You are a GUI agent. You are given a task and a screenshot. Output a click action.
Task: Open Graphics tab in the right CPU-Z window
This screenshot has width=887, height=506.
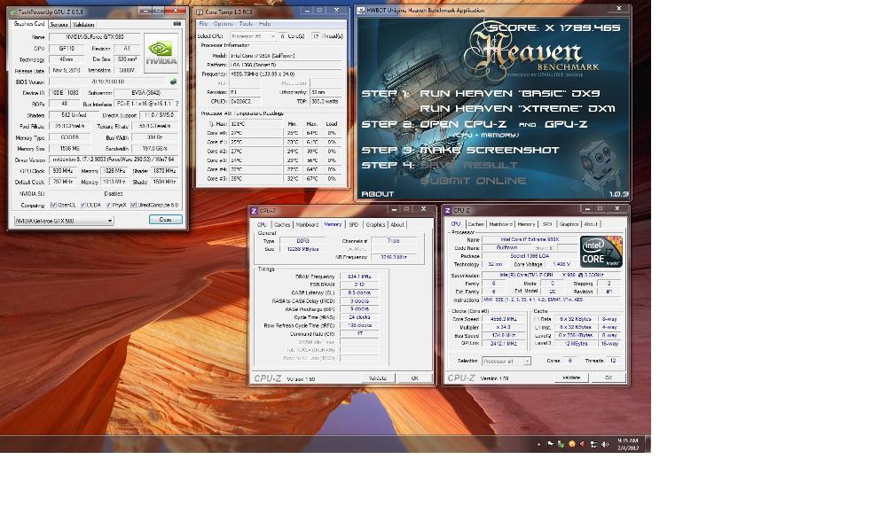point(569,224)
